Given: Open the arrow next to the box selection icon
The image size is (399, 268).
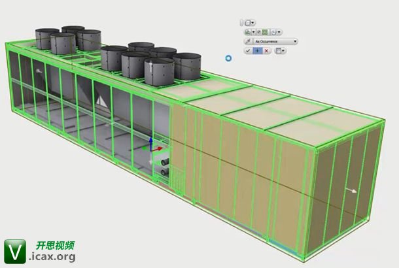Looking at the screenshot, I should tap(252, 23).
